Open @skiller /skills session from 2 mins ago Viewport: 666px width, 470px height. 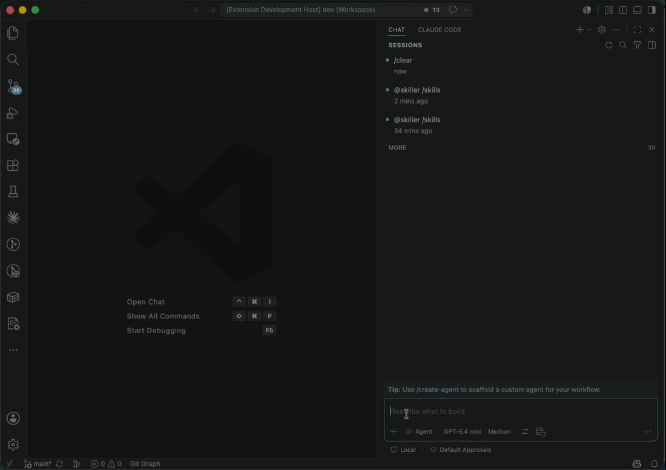tap(521, 95)
